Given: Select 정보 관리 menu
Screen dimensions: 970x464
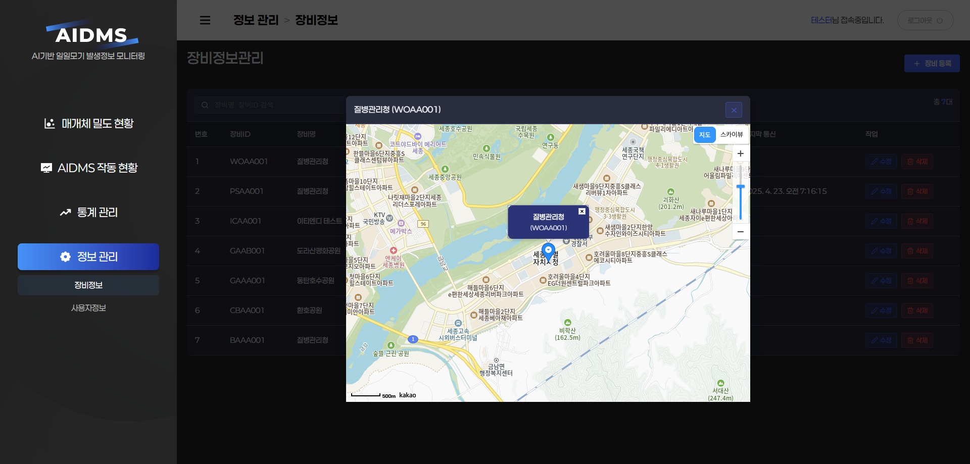Looking at the screenshot, I should 88,256.
